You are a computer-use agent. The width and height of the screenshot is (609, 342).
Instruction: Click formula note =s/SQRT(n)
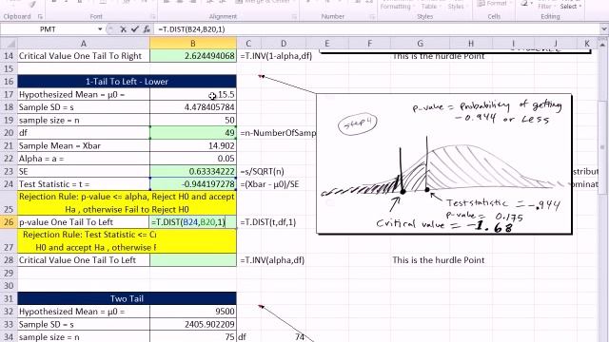tap(263, 171)
